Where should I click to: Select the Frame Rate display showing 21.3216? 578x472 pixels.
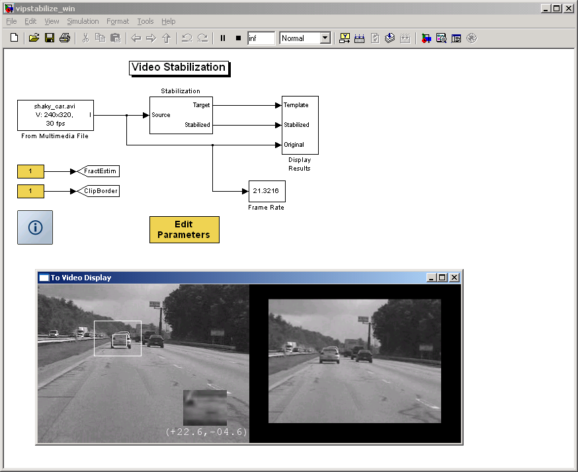[x=267, y=191]
